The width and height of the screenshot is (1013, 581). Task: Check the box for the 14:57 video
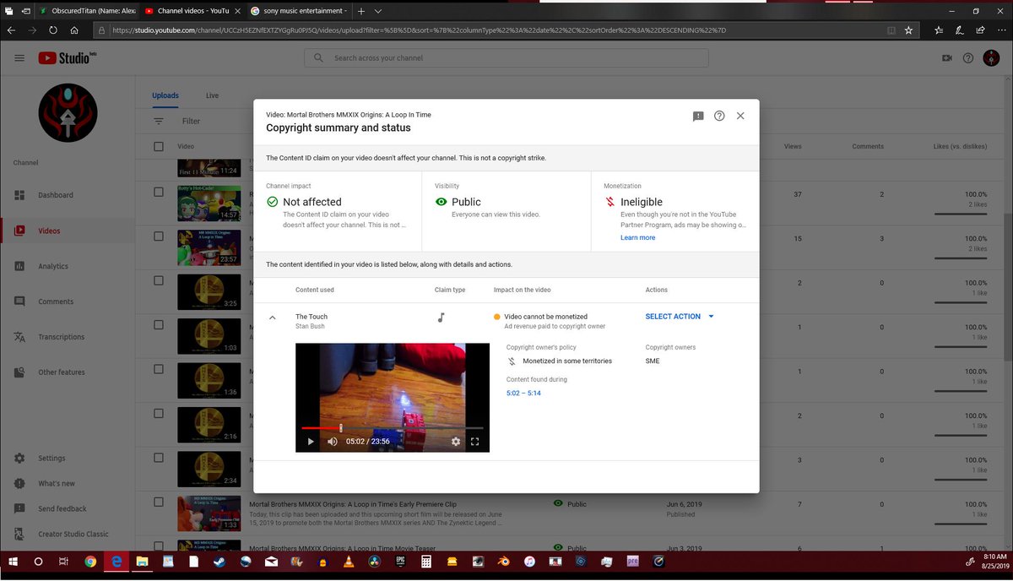tap(159, 193)
